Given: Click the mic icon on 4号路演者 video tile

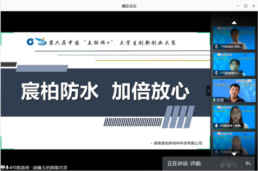Looking at the screenshot, I should pos(216,126).
